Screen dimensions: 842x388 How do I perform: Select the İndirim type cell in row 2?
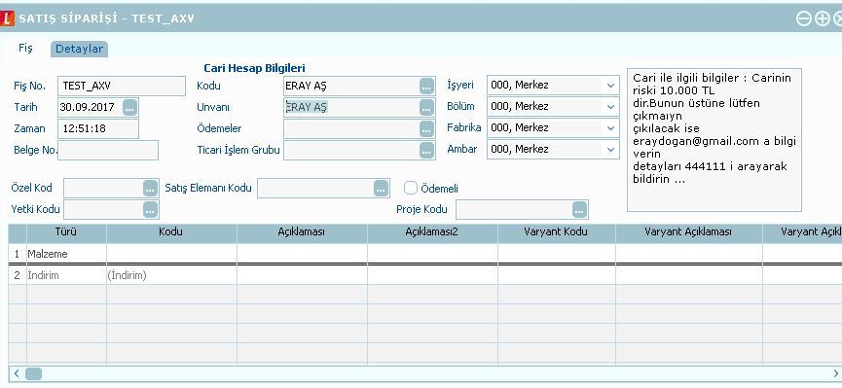tap(66, 275)
